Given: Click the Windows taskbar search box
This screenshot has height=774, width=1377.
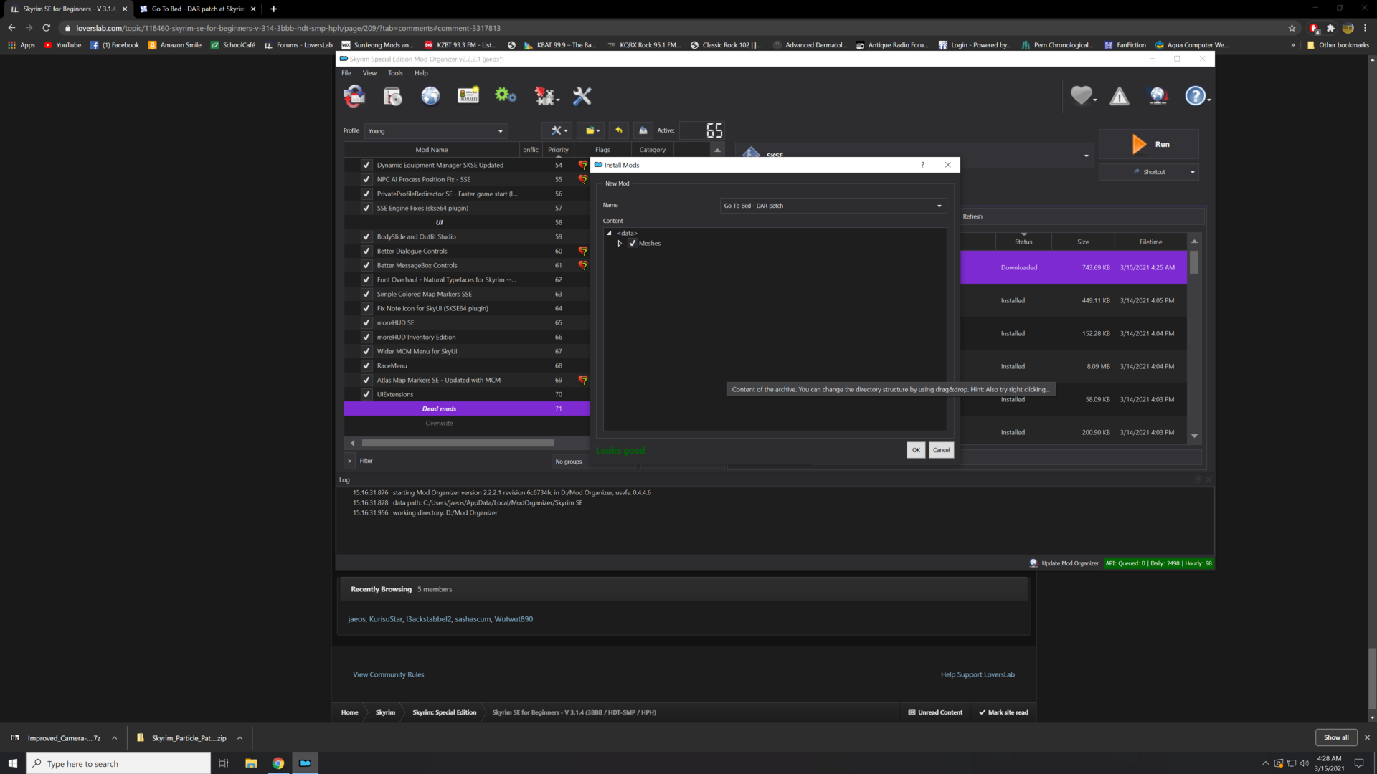Looking at the screenshot, I should (x=118, y=763).
